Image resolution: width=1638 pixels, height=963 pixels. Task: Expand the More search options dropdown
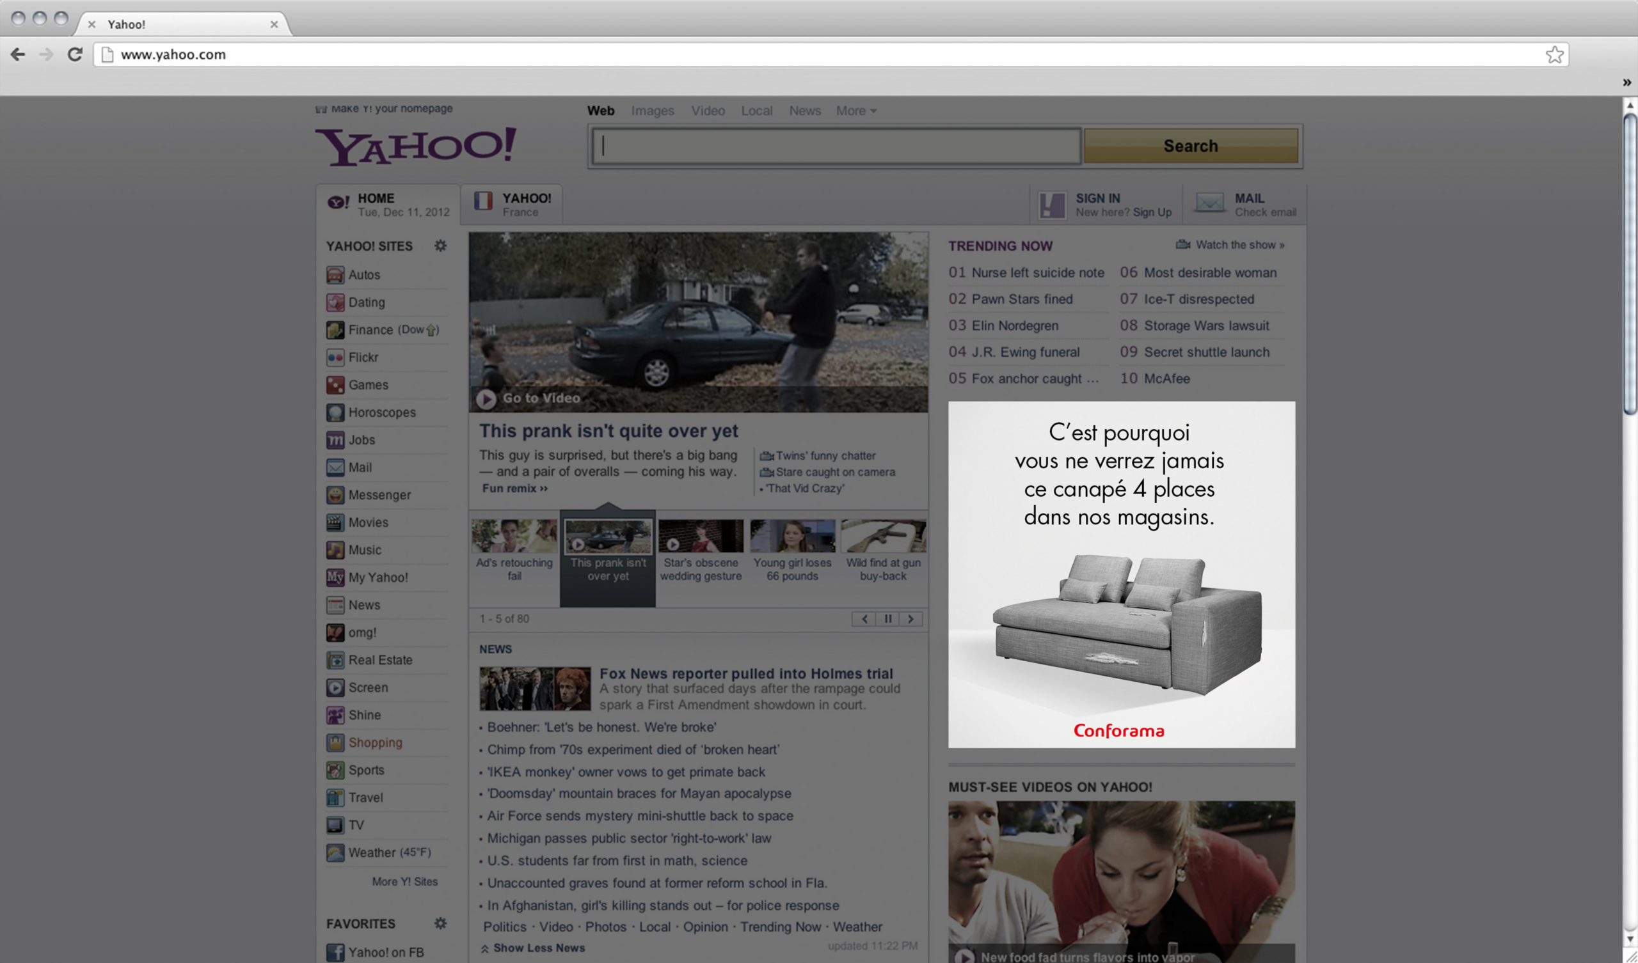coord(856,111)
